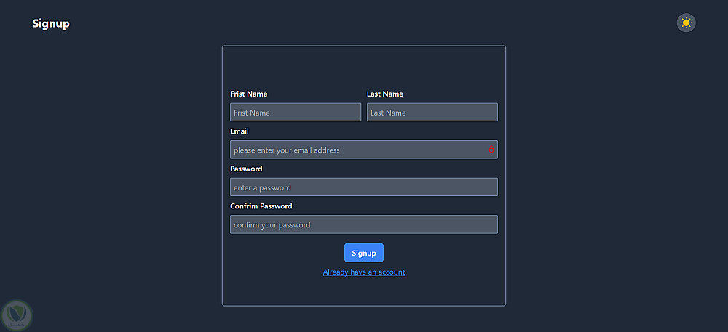Click the red lock icon in Email field

tap(491, 150)
